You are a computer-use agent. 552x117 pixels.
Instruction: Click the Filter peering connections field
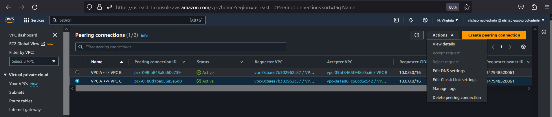(x=180, y=47)
